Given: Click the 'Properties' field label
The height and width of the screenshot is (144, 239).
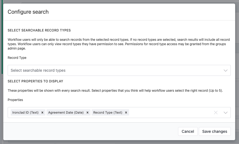Looking at the screenshot, I should [x=15, y=100].
